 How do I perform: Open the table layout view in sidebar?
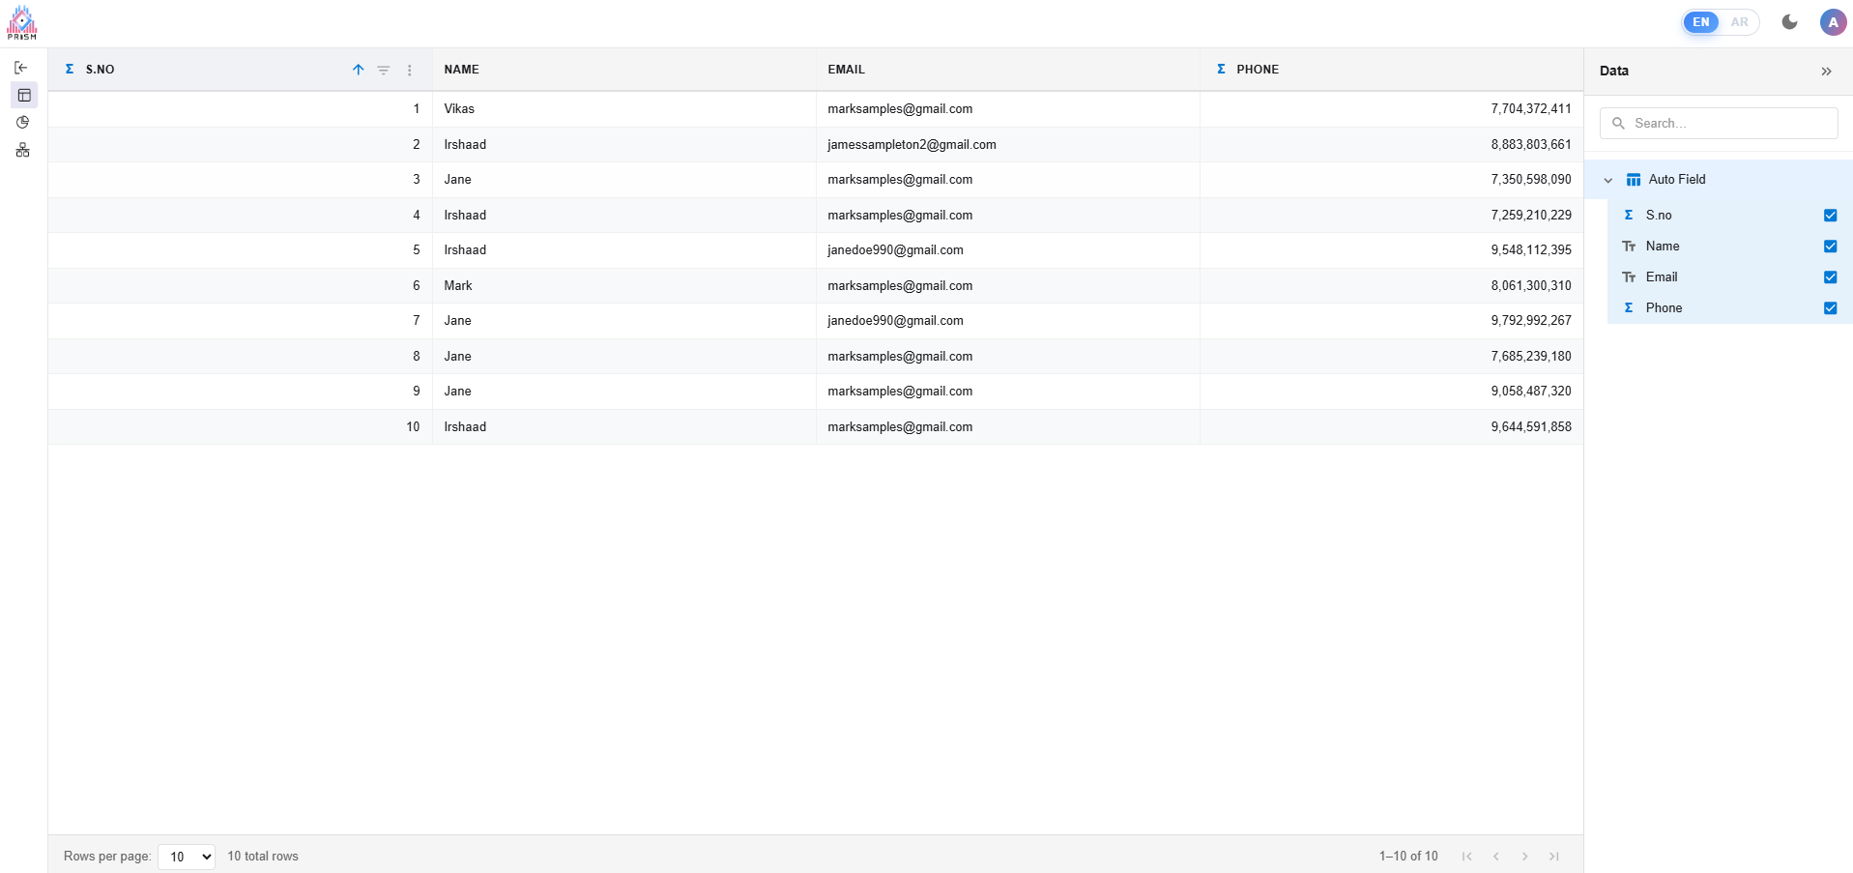point(24,95)
